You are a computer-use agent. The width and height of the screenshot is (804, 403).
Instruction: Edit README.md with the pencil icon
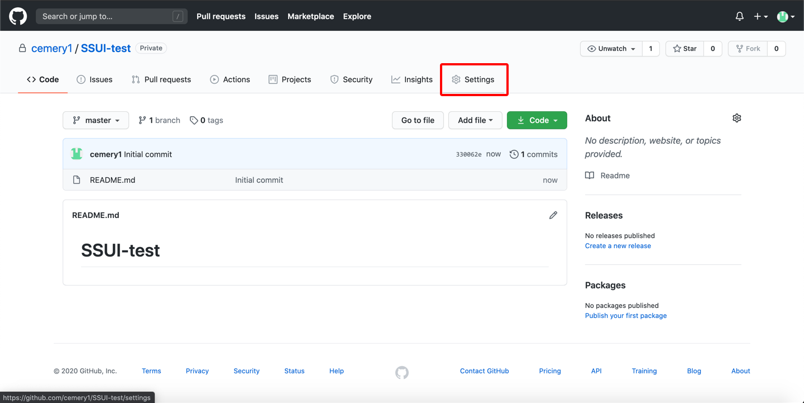(x=553, y=215)
